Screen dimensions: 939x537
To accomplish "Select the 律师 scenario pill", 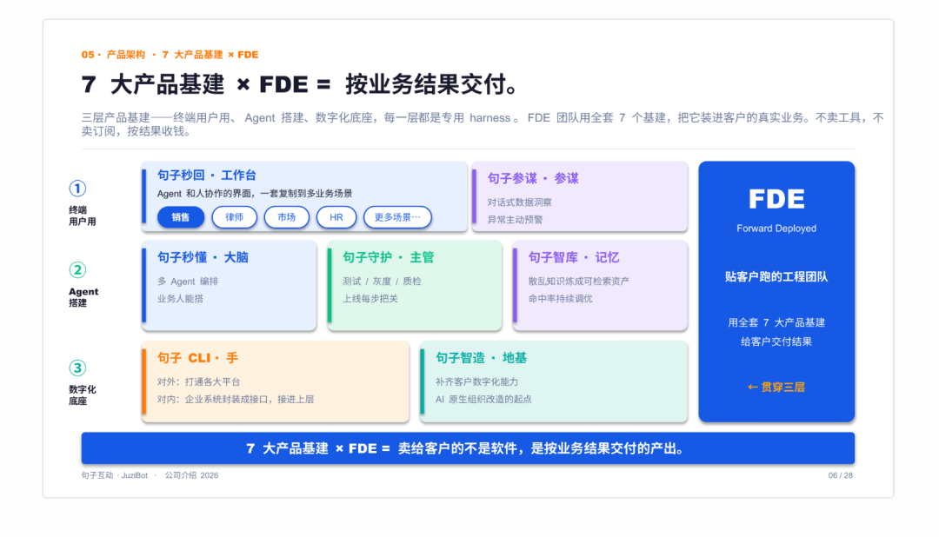I will (x=234, y=217).
